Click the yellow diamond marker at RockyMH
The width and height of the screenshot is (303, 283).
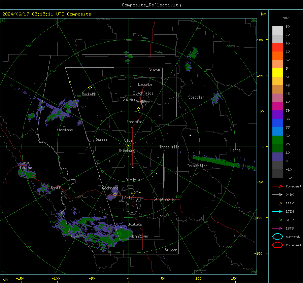[90, 88]
